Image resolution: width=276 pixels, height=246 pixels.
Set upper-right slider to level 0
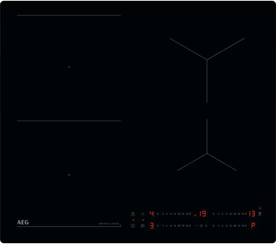[x=213, y=214]
